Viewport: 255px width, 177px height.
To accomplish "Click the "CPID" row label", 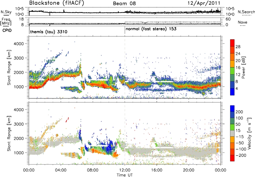I will (x=7, y=30).
